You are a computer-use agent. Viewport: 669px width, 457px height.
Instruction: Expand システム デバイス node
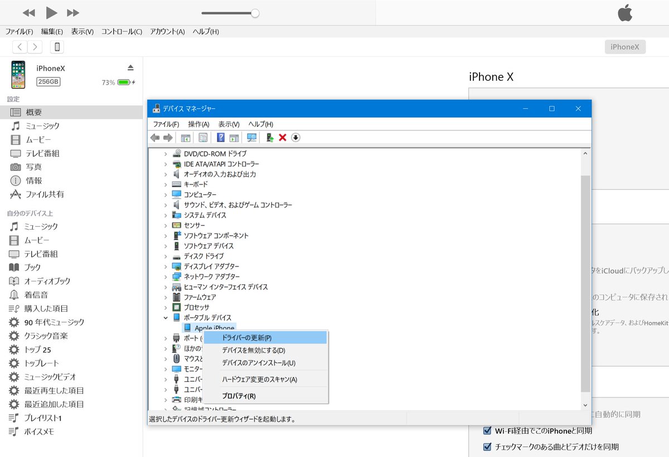[166, 215]
